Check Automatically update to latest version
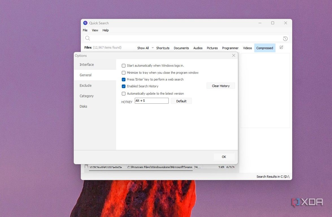332x217 pixels. click(124, 94)
